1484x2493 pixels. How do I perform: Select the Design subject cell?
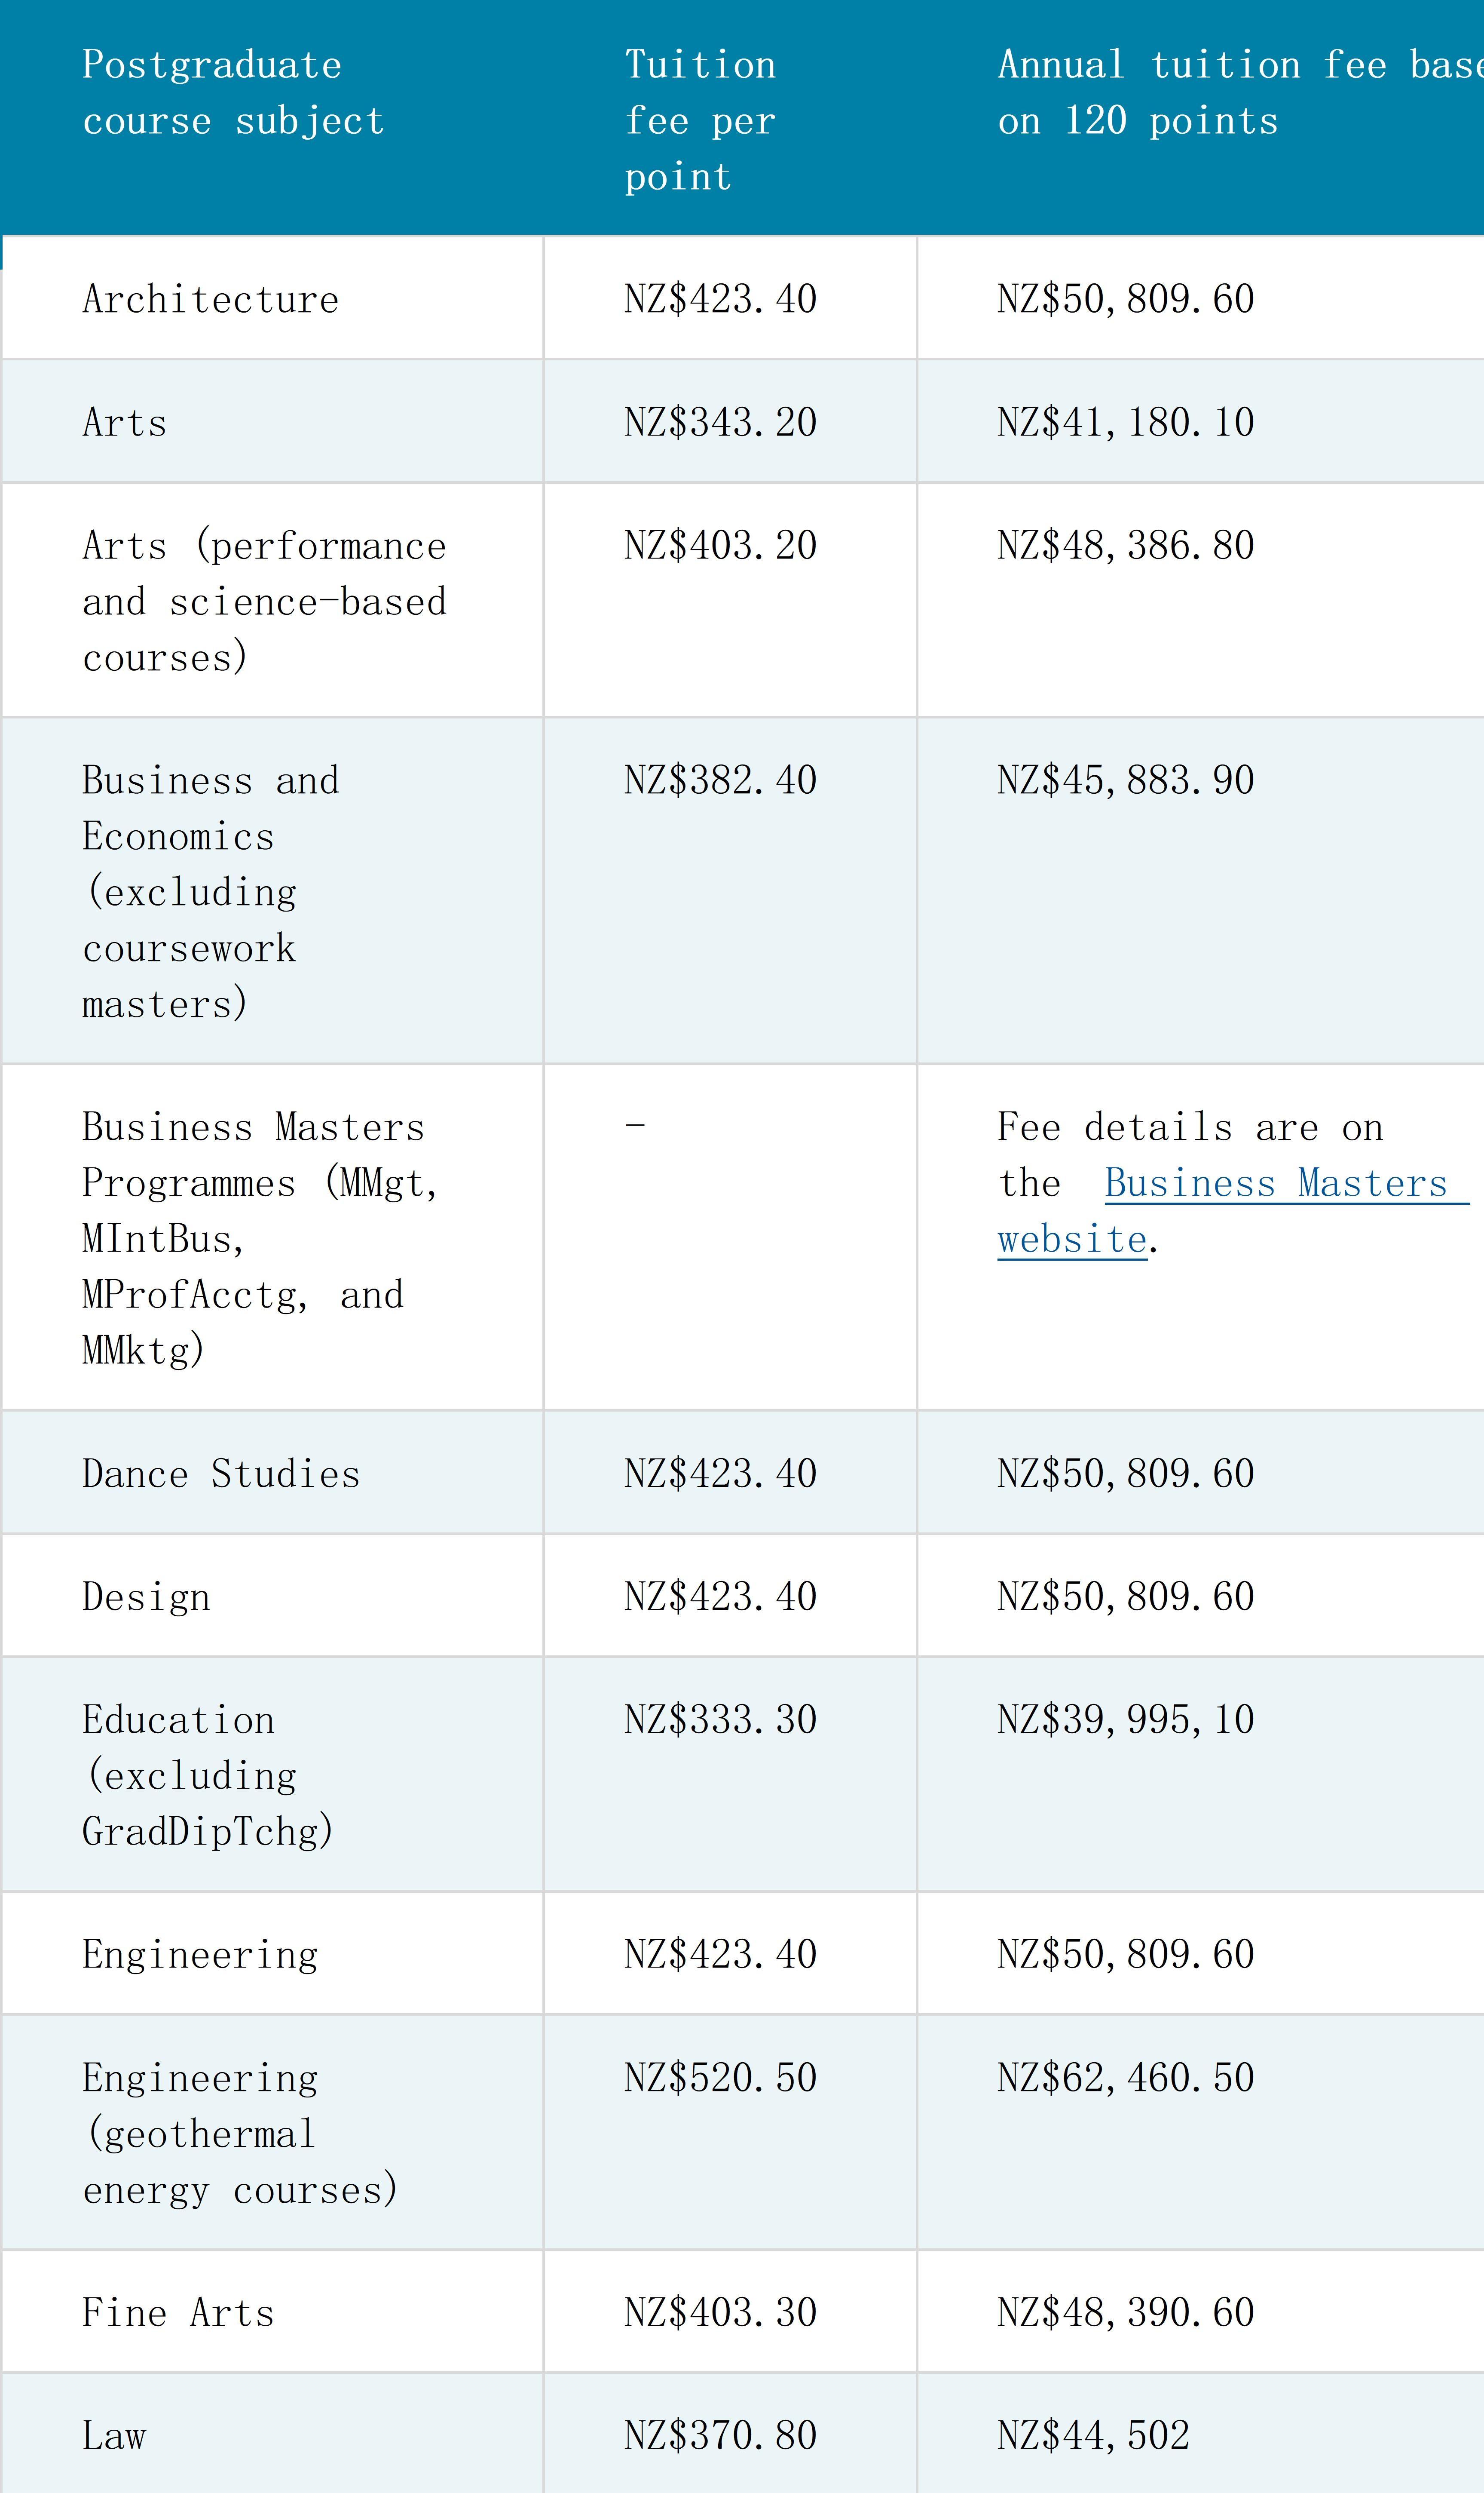click(x=146, y=1597)
